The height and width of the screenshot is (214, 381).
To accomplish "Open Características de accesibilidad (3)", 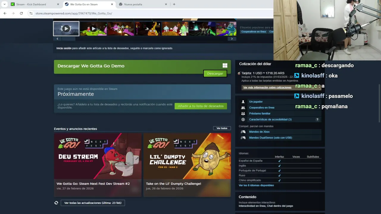I will 270,119.
